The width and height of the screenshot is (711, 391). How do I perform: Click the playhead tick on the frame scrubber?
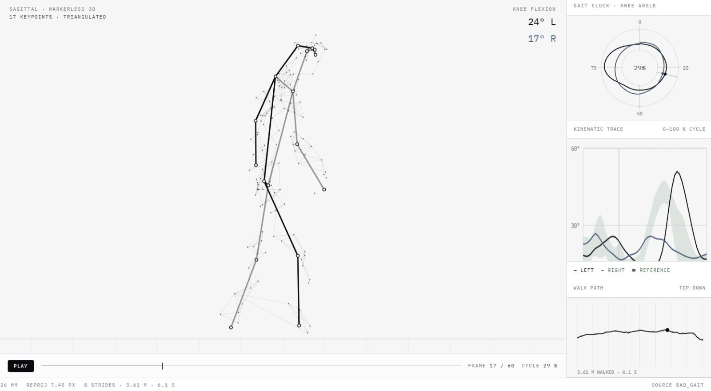pyautogui.click(x=162, y=366)
